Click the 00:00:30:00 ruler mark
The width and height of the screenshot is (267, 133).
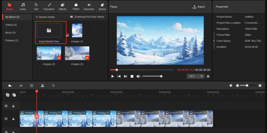(165, 92)
